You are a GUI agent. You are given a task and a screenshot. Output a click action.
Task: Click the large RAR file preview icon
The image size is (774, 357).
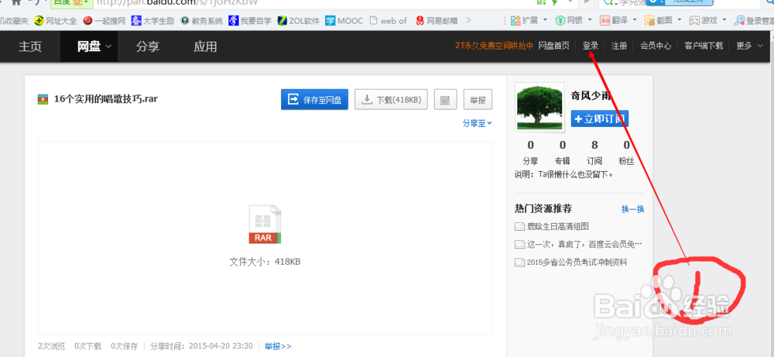[265, 225]
